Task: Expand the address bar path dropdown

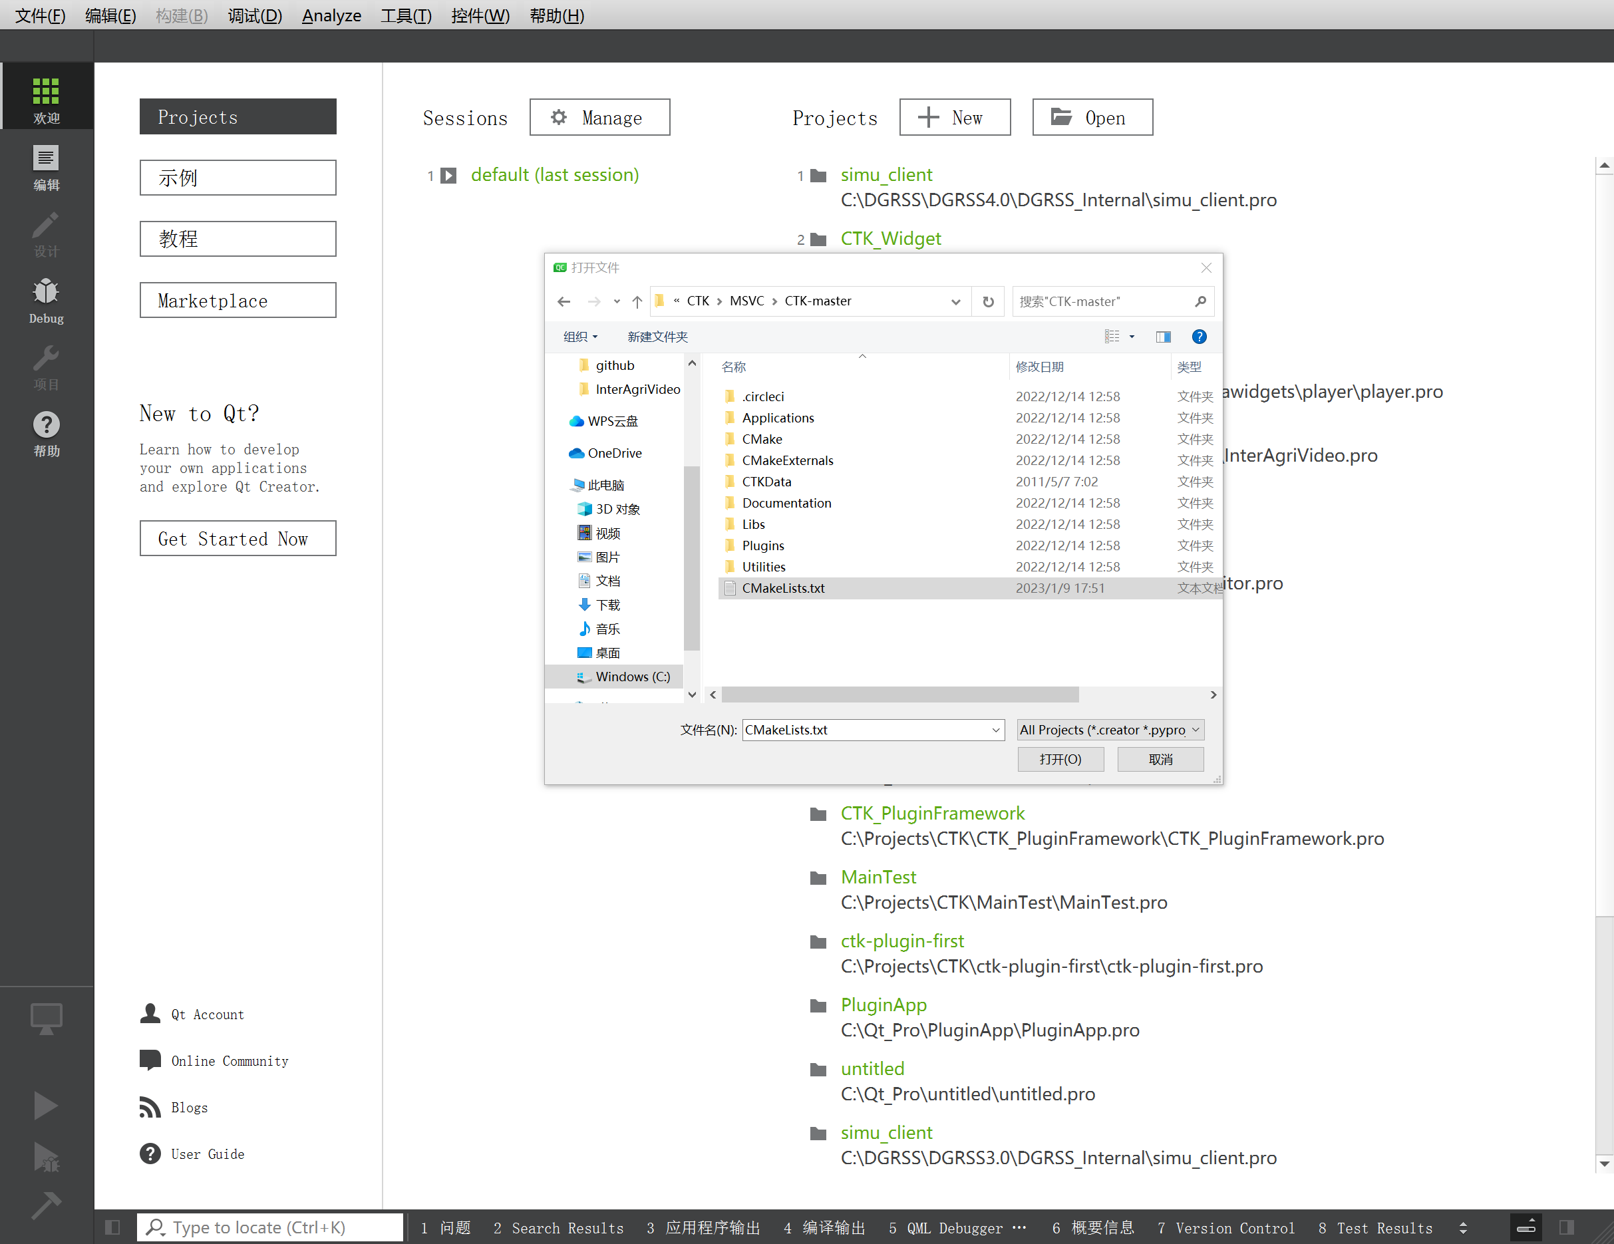Action: (x=955, y=301)
